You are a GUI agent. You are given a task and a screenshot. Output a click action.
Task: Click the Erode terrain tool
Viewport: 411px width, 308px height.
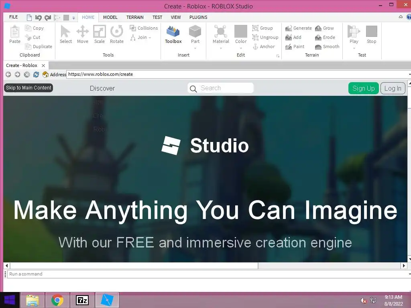point(318,37)
